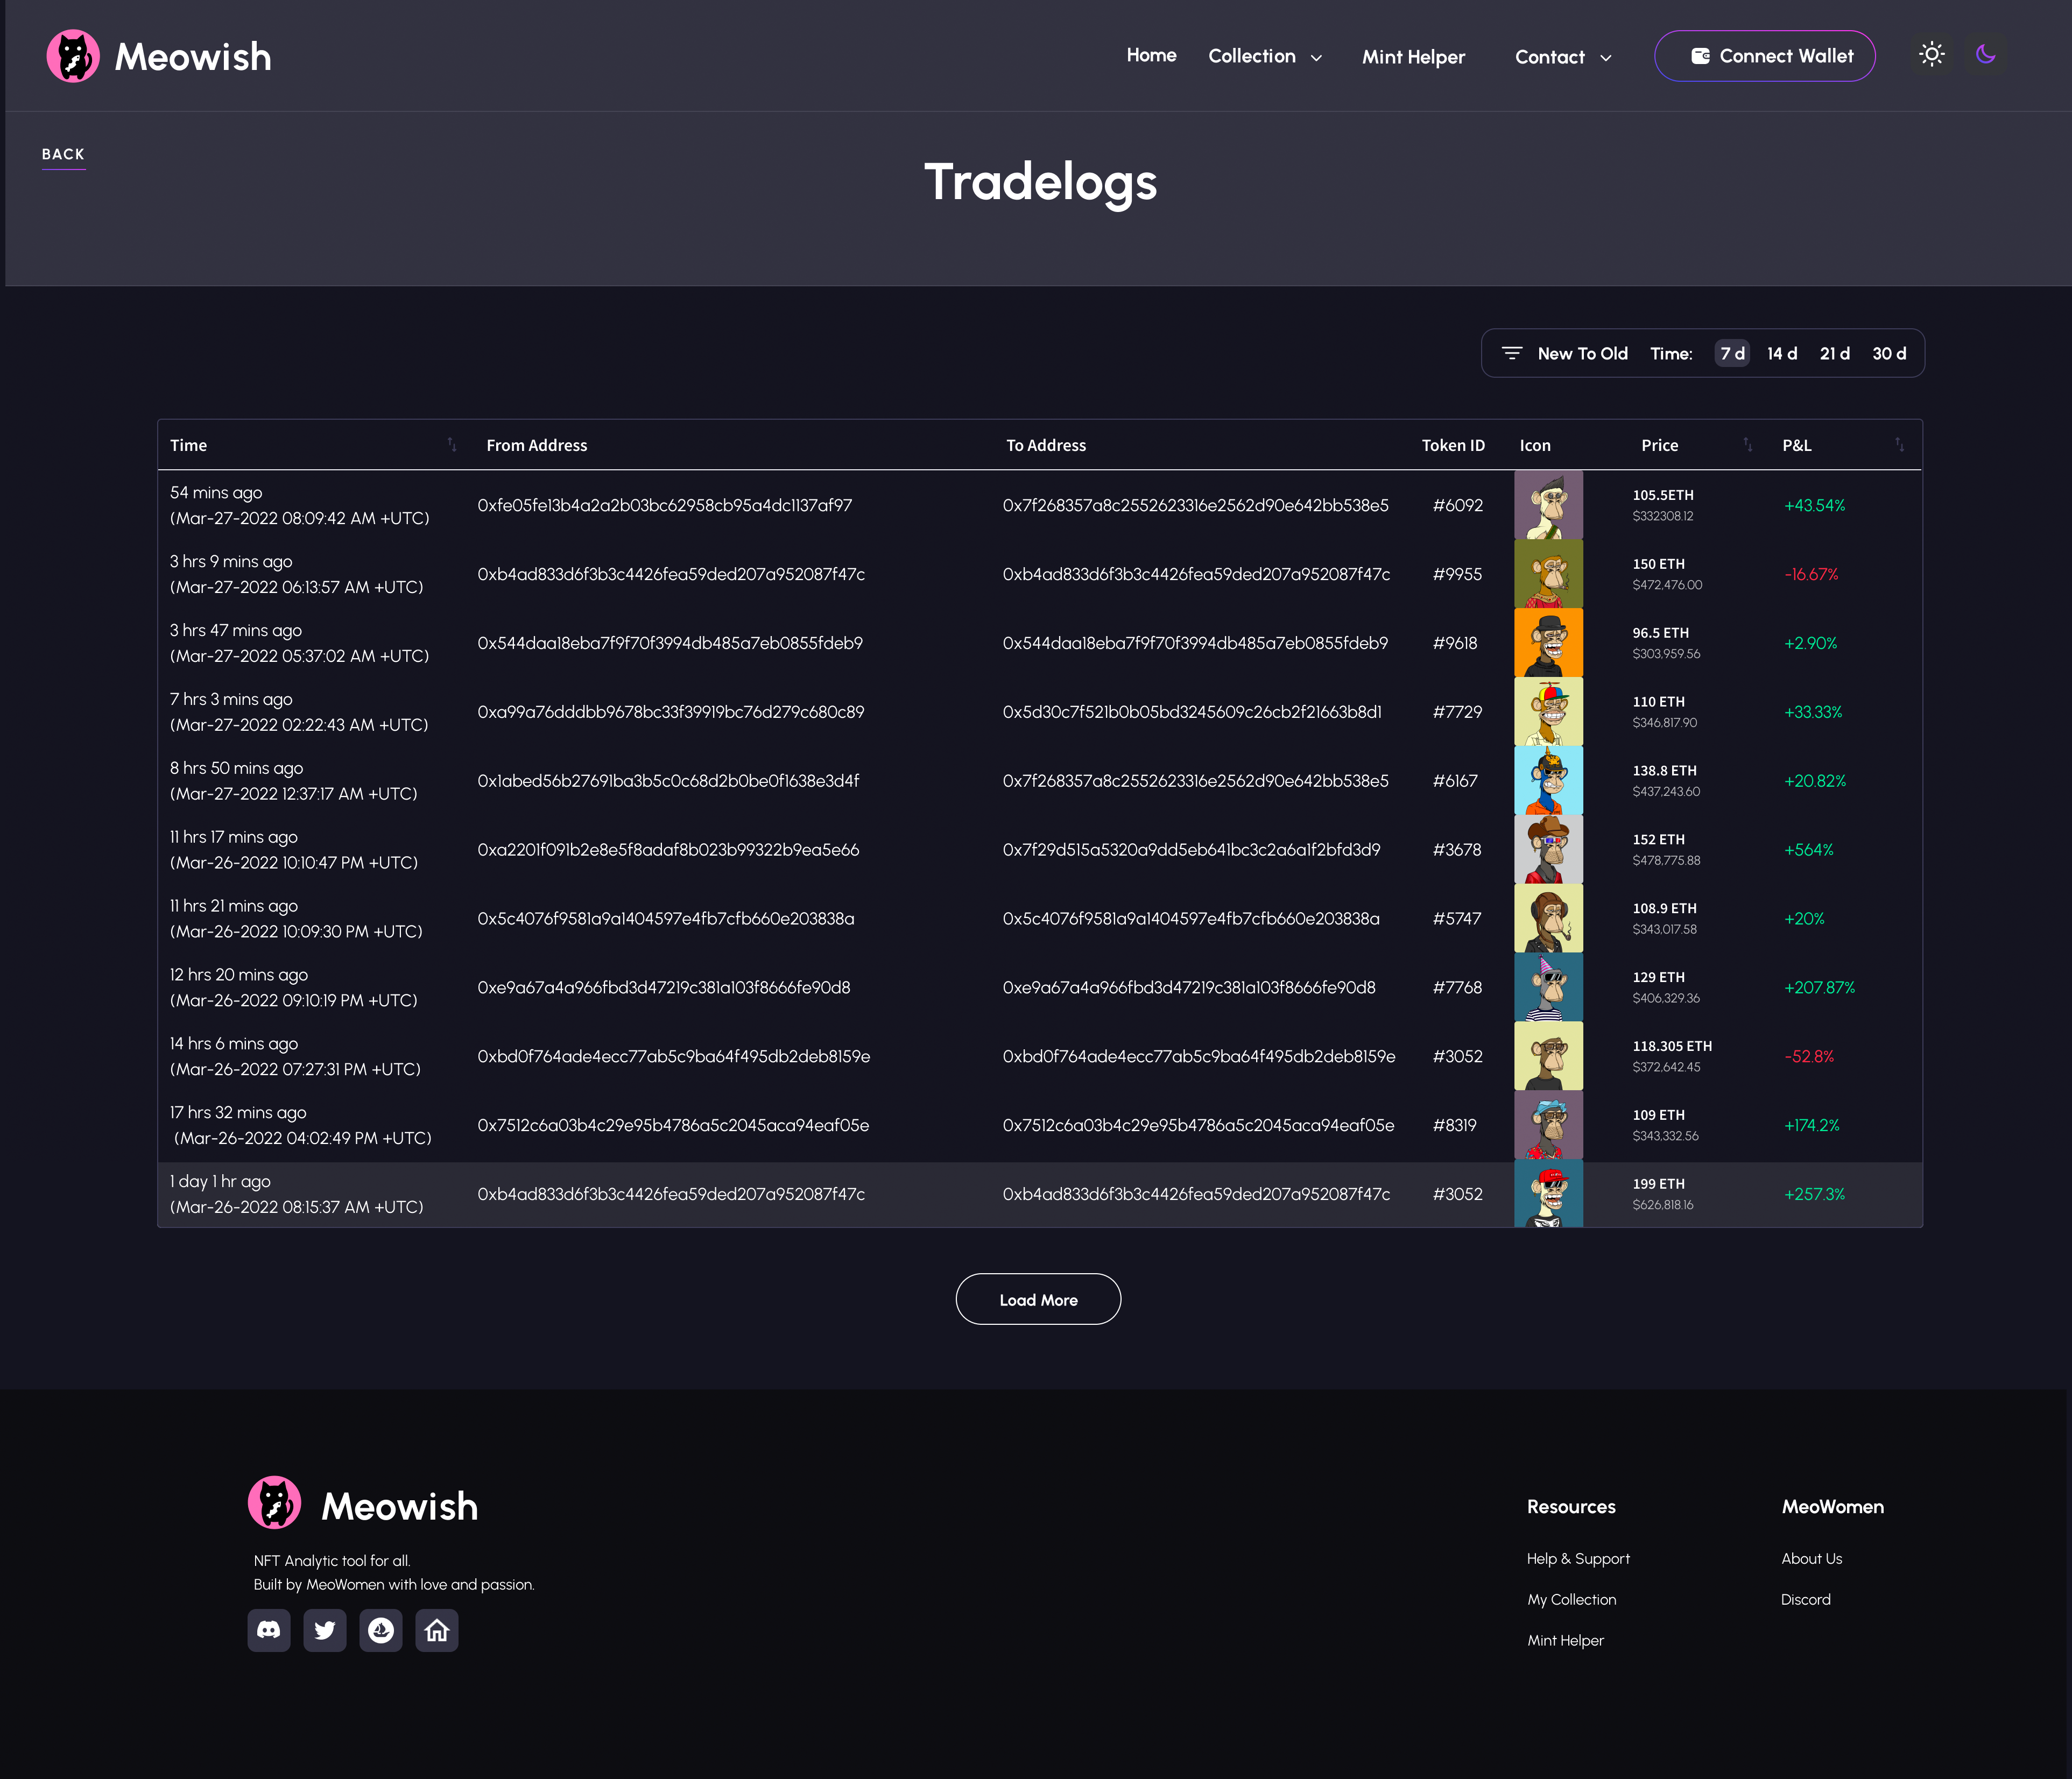Click Token ID #9618
The image size is (2072, 1779).
pyautogui.click(x=1455, y=643)
